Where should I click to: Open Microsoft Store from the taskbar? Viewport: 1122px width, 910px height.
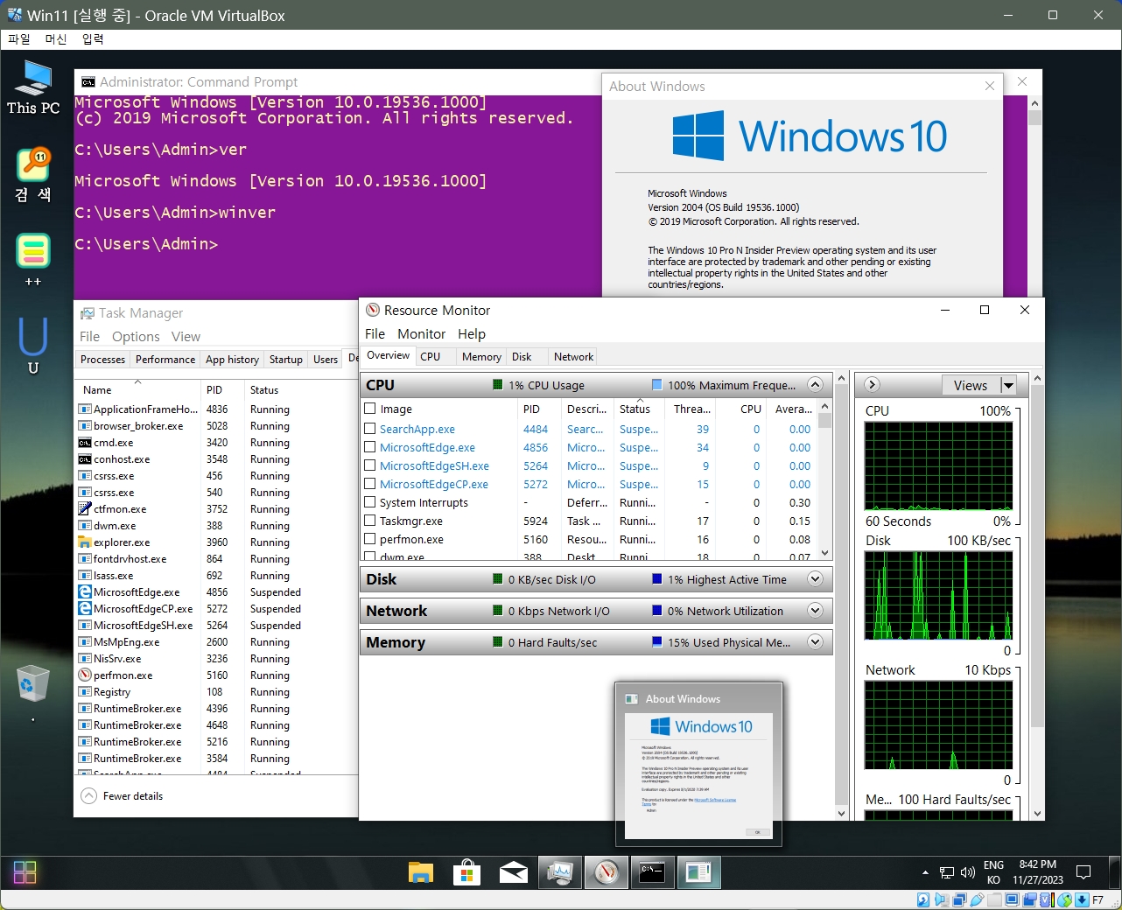[x=467, y=871]
